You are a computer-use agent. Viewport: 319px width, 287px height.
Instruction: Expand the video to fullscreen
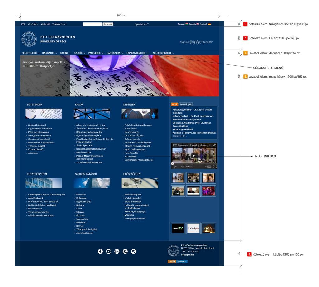coord(215,167)
